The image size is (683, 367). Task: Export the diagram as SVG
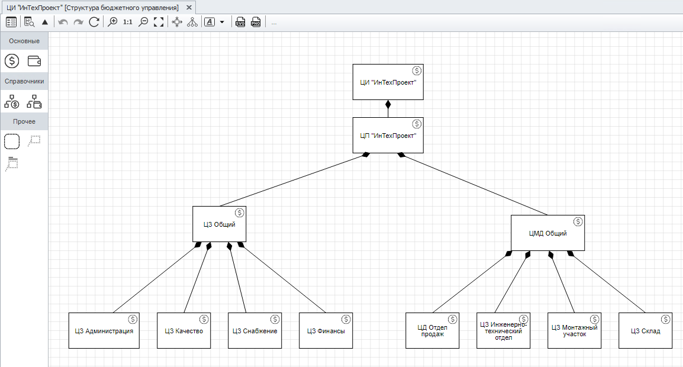coord(240,22)
